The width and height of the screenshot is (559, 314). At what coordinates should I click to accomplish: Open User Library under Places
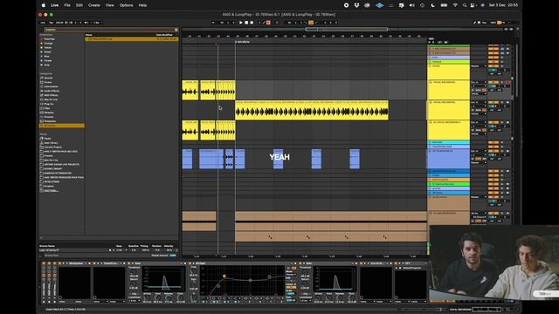click(x=51, y=143)
